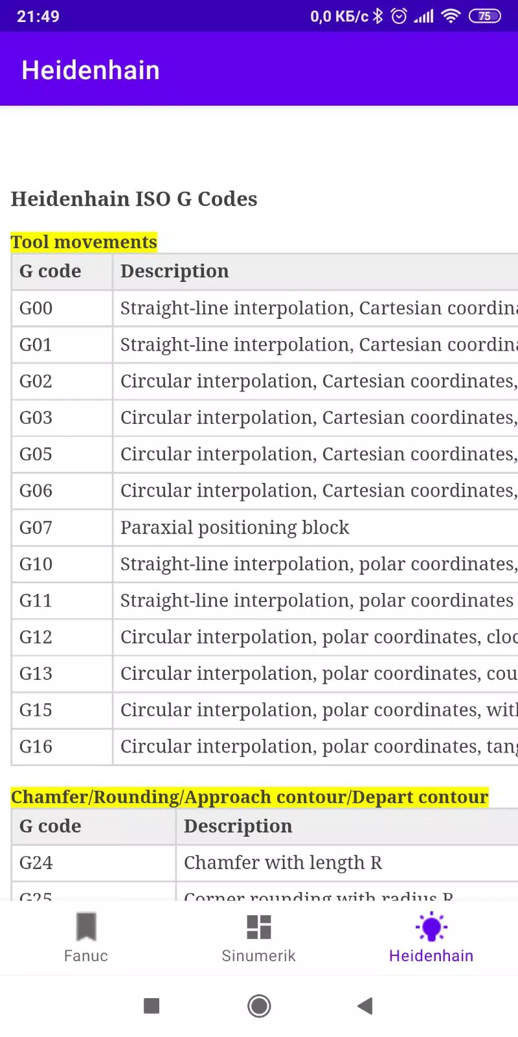Select the G00 table row
This screenshot has height=1037, width=518.
pos(264,308)
